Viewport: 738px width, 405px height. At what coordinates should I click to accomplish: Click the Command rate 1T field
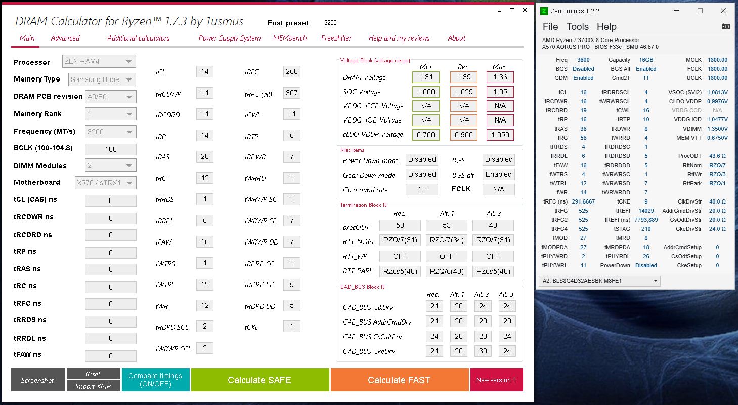(422, 189)
